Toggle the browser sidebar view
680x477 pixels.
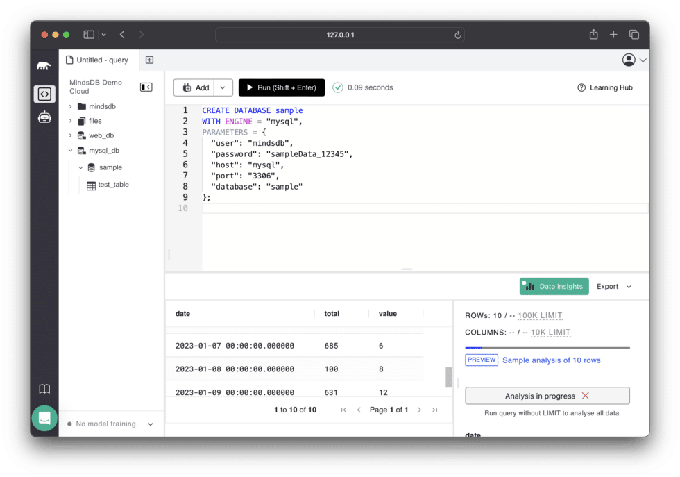pyautogui.click(x=89, y=35)
